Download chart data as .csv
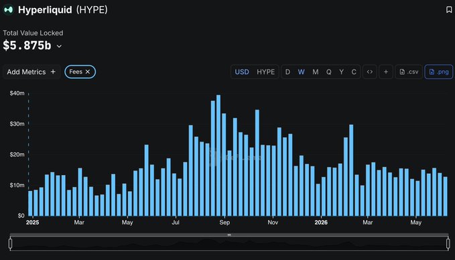455x260 pixels. point(409,72)
